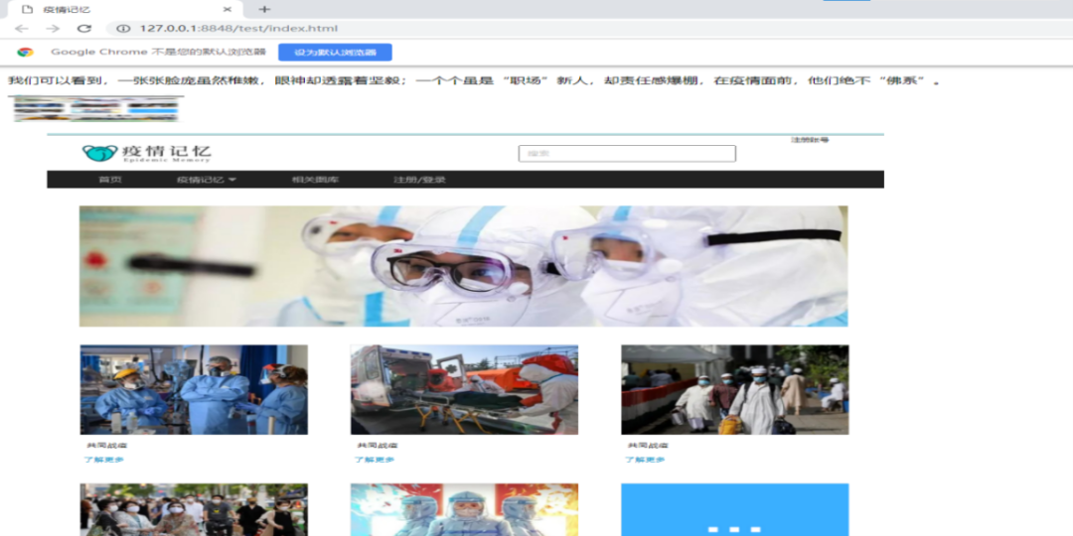Click the Google Chrome icon in the notification bar
The height and width of the screenshot is (536, 1073).
[x=25, y=53]
